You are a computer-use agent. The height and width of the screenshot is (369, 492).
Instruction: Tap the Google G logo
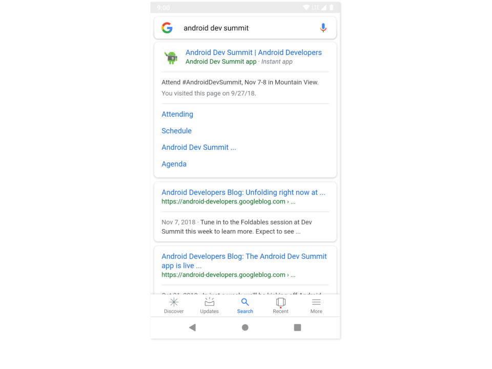167,28
